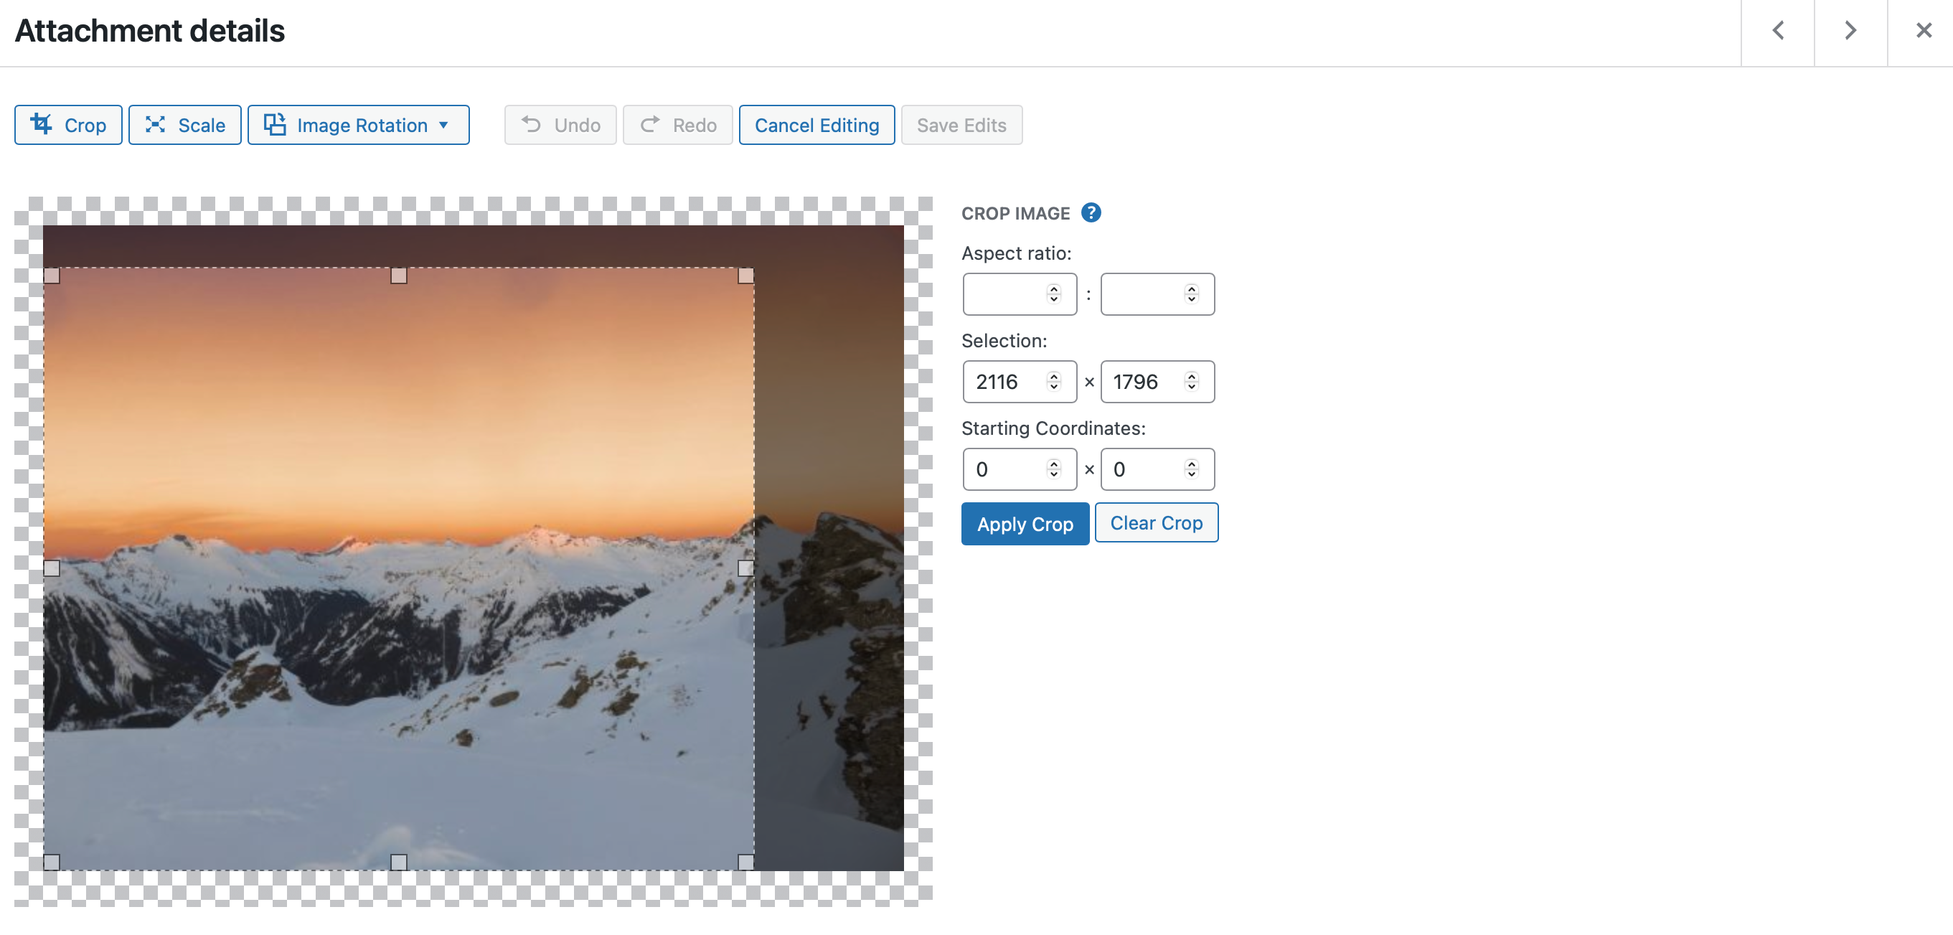Increment the first aspect ratio stepper
This screenshot has height=935, width=1953.
click(1053, 289)
